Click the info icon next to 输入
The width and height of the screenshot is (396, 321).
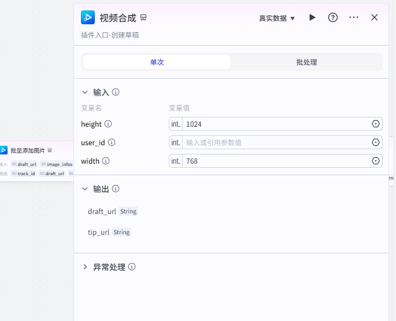click(116, 92)
